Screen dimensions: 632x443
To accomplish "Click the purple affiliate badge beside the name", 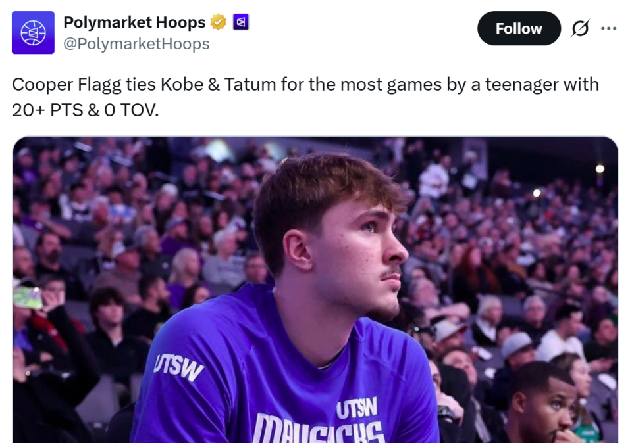I will pos(241,22).
